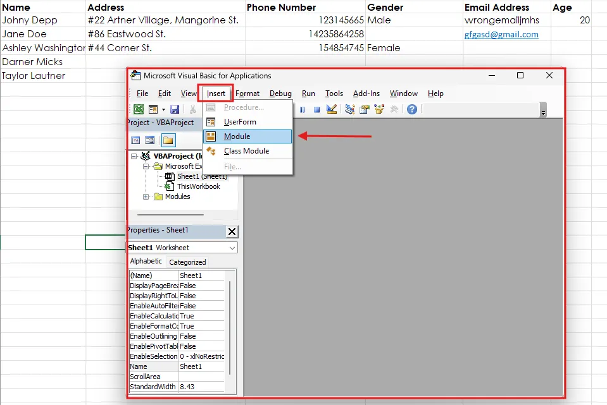
Task: Click the Save toolbar icon
Action: coord(173,109)
